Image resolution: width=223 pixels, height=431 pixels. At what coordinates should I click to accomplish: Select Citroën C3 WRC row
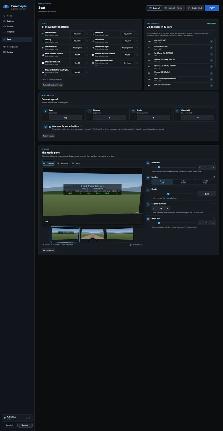(180, 41)
